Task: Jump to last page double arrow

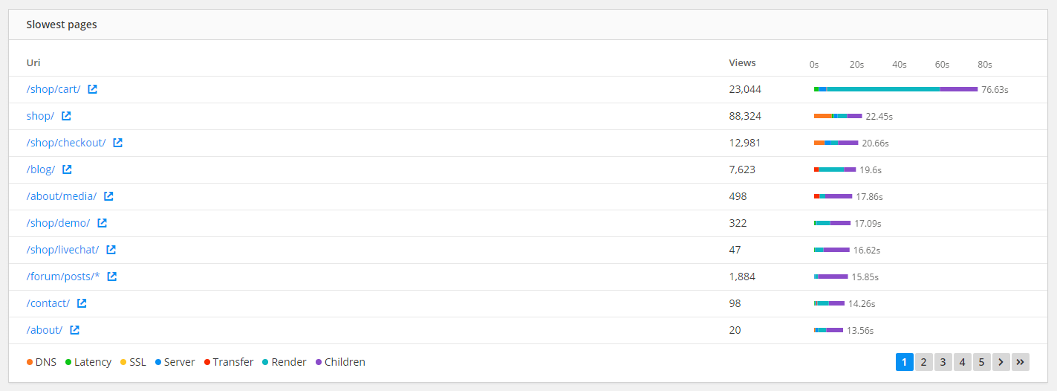Action: point(1020,362)
